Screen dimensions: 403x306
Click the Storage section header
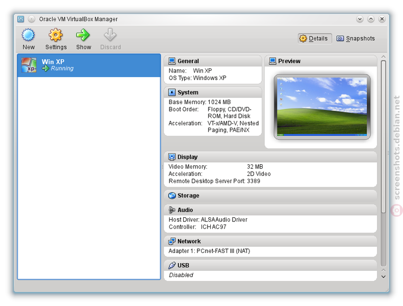point(270,196)
